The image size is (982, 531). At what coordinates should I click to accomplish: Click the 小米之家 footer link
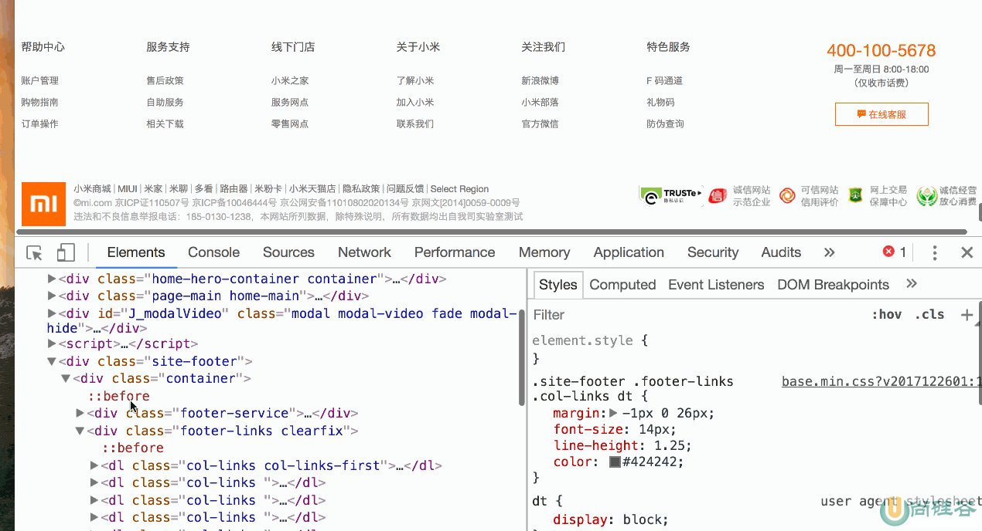tap(290, 80)
